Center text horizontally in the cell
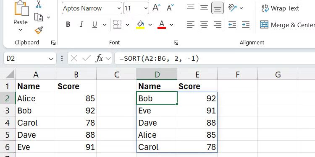Screen dimensions: 315x157 (204, 25)
